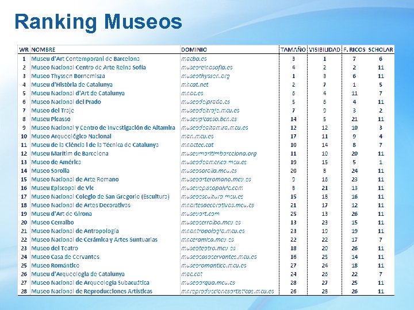Select the mac.cat domain
Viewport: 414px width, 310px height.
(x=191, y=274)
